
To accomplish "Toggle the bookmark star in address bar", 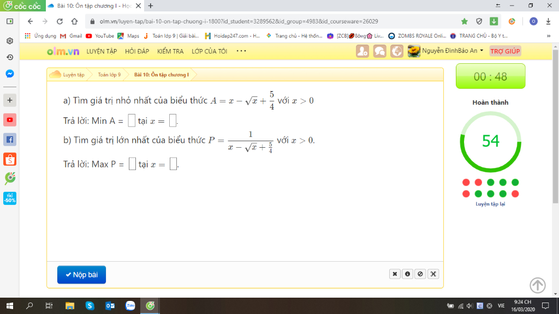I will [x=464, y=21].
